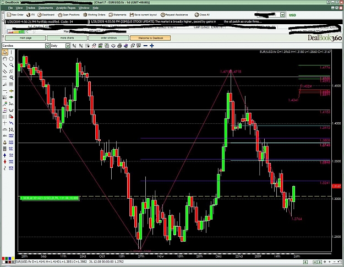Select the trend line tool
344x267 pixels.
(5, 65)
